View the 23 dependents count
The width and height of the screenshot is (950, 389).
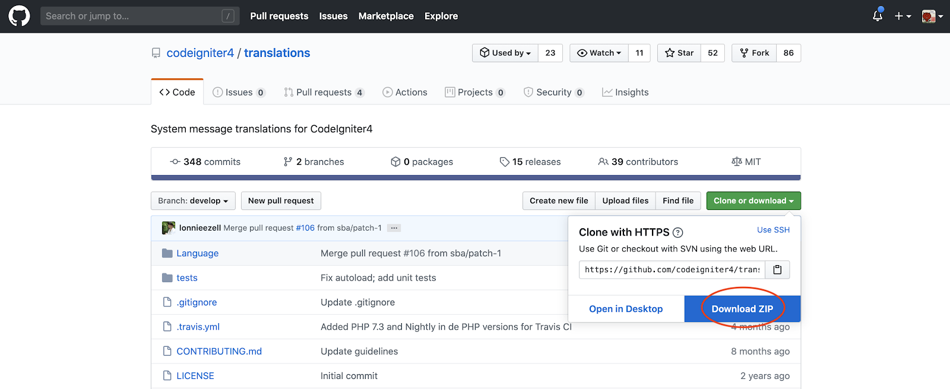pos(550,53)
